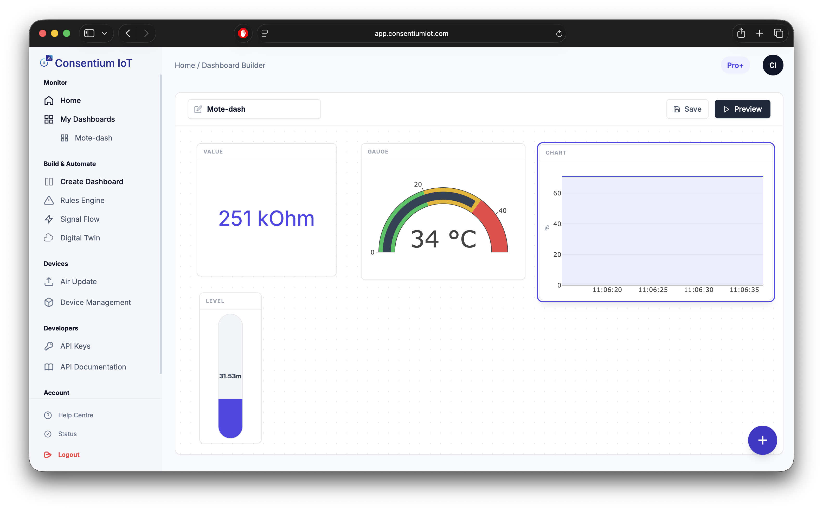This screenshot has width=823, height=510.
Task: Click the Safari share icon
Action: coord(741,33)
